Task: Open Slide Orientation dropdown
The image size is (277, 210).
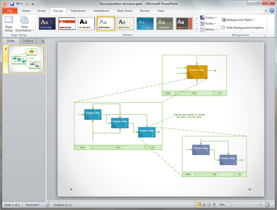Action: click(x=24, y=24)
